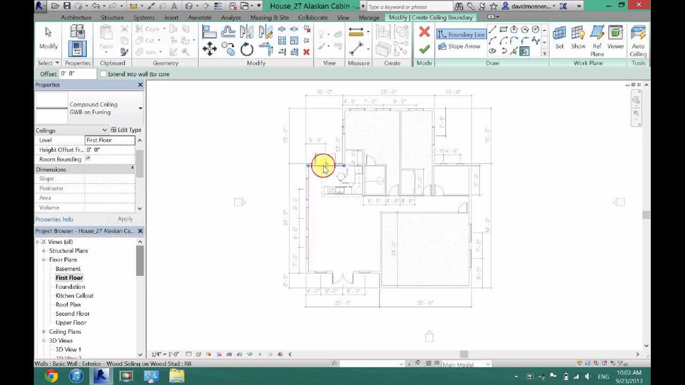This screenshot has height=385, width=685.
Task: Select the Offset tool
Action: (x=228, y=32)
